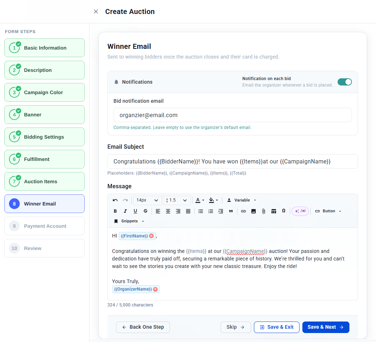Go to Bidding Settings step
Screen dimensions: 376x342
point(45,137)
